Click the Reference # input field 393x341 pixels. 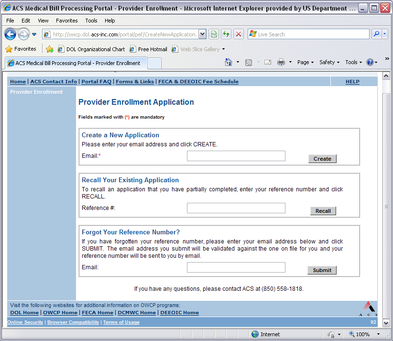236,208
